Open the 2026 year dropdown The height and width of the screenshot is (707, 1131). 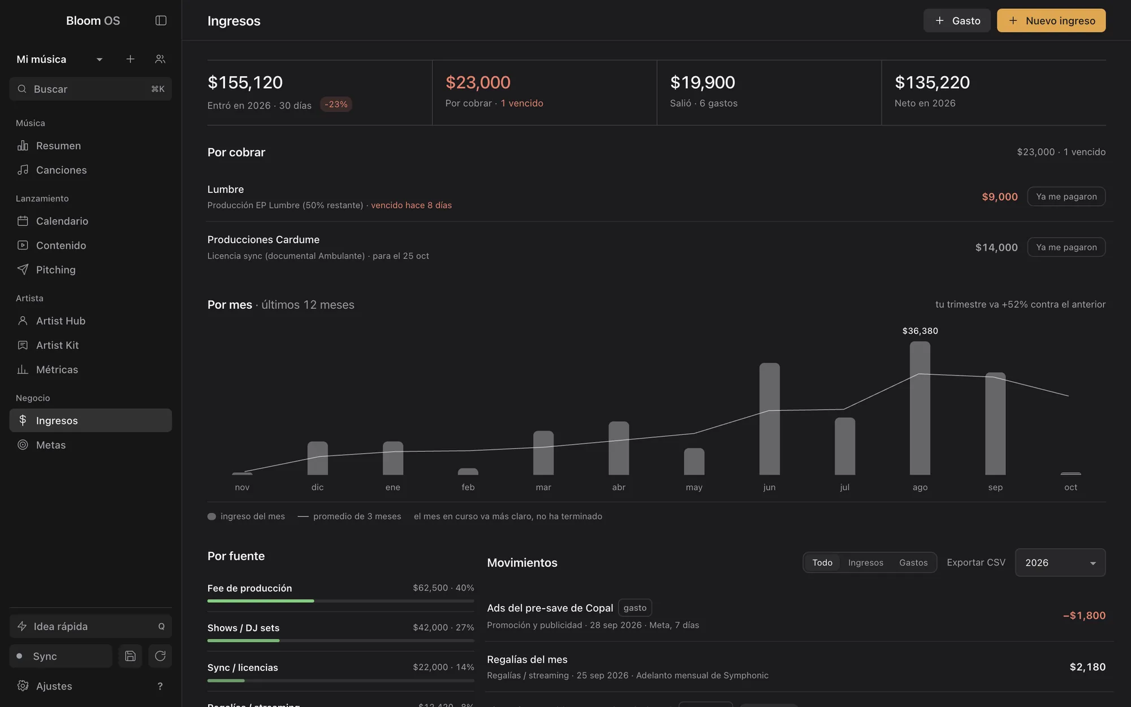pos(1060,563)
